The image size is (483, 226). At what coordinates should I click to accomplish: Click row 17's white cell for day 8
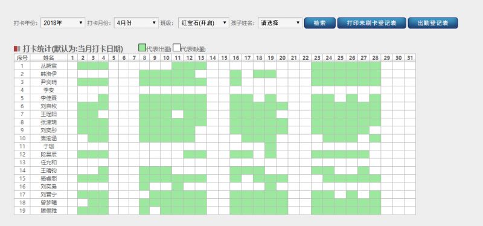coord(144,195)
